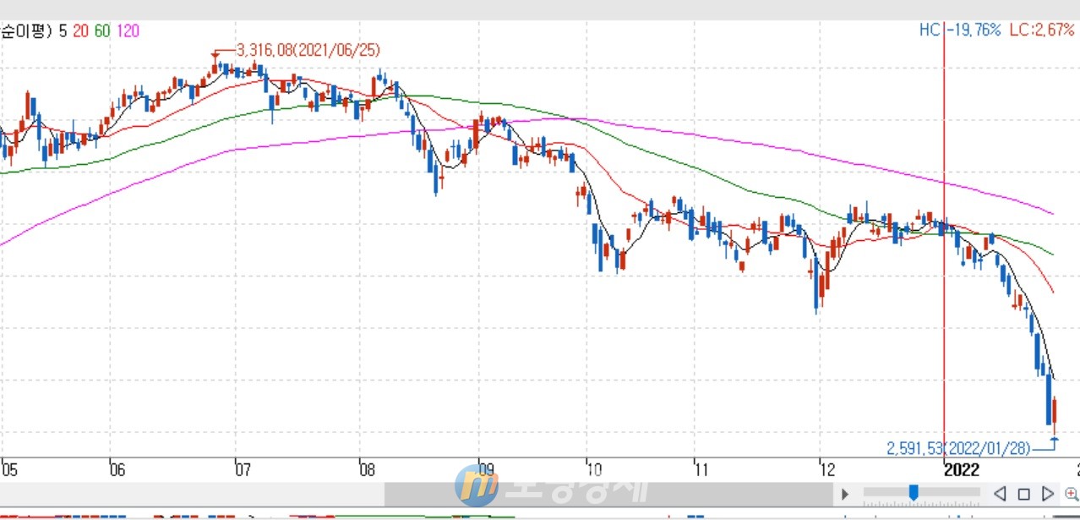Click the peak arrow marker above 3,316.08
The width and height of the screenshot is (1080, 520).
216,54
